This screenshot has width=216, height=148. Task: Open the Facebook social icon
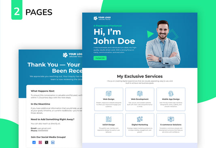[34, 142]
